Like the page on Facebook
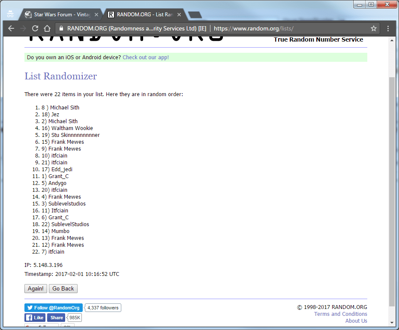 [35, 318]
